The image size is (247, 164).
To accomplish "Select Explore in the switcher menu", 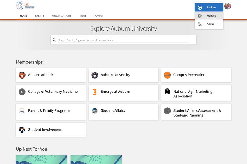I will point(209,7).
